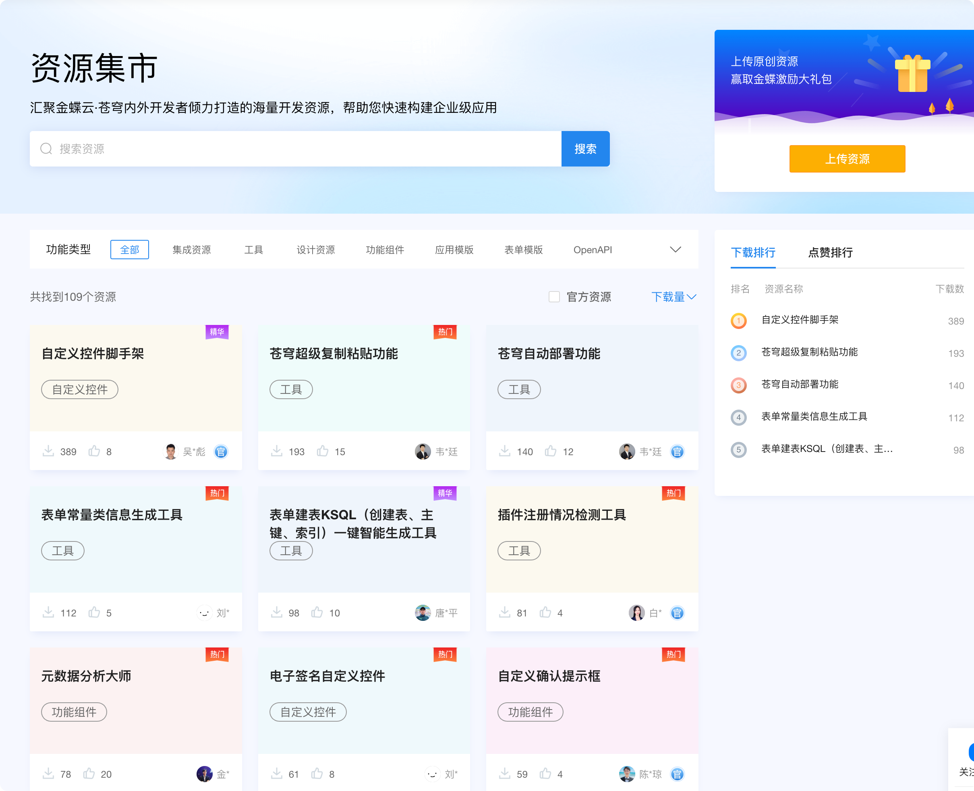
Task: Click thumbs-up icon on 苍穹超级复制粘贴功能 card
Action: point(323,451)
